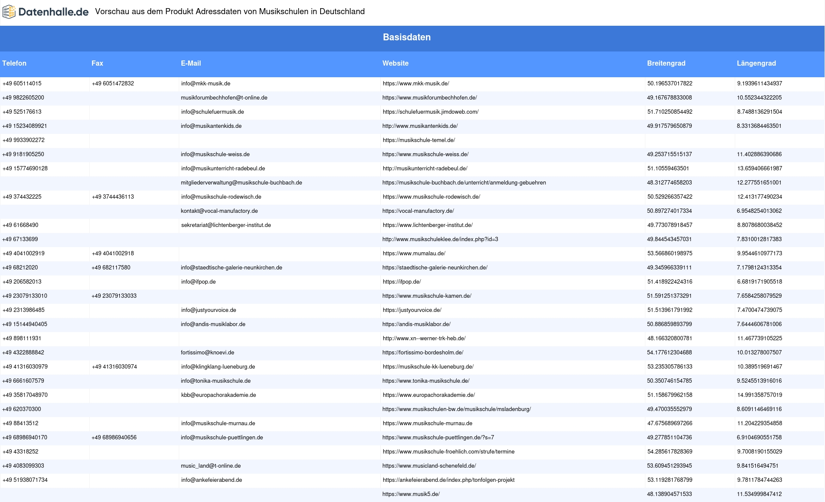The height and width of the screenshot is (502, 825).
Task: Open the vocal-manufactory.de website link
Action: (418, 211)
